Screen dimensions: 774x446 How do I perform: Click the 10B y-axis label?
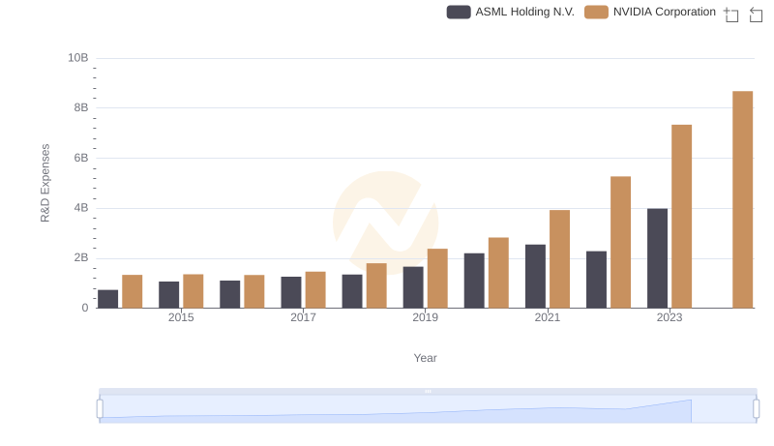(78, 58)
